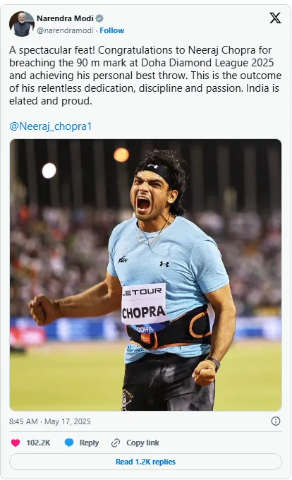Open the tweet timestamp 8:45 AM May 17, 2025
This screenshot has width=292, height=480.
pos(50,421)
